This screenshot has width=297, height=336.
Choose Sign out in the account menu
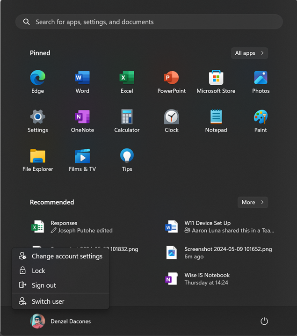(60, 285)
